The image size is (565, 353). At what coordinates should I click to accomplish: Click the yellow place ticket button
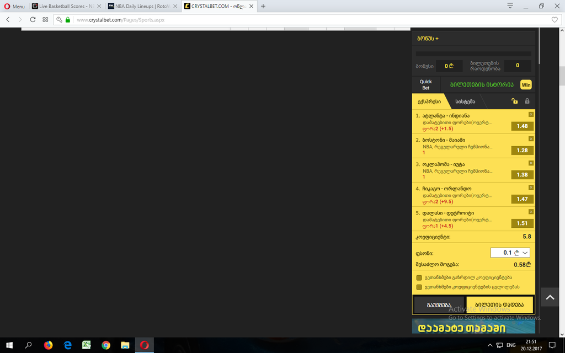pos(499,304)
